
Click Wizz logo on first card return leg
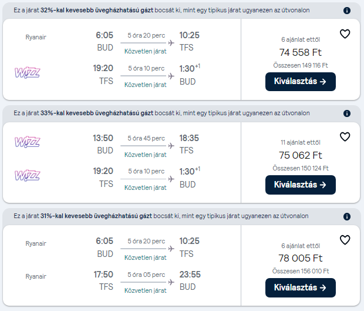[x=28, y=73]
